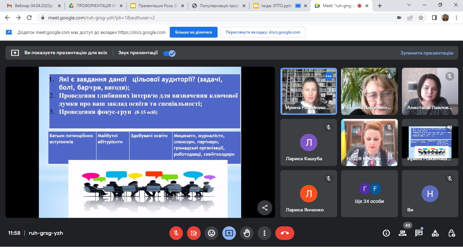Toggle the presentation audio switch
The width and height of the screenshot is (463, 247).
point(169,53)
